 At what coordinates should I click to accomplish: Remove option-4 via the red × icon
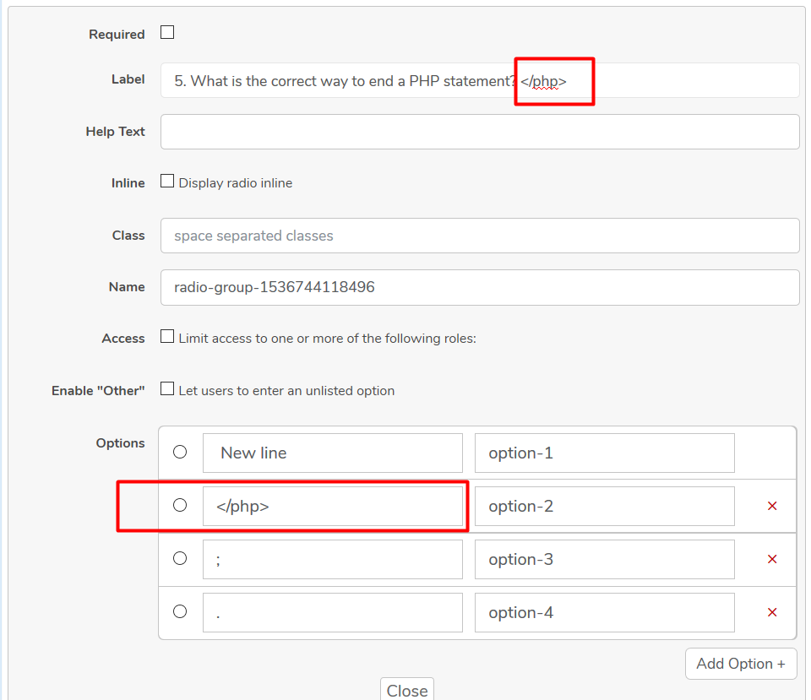(771, 612)
